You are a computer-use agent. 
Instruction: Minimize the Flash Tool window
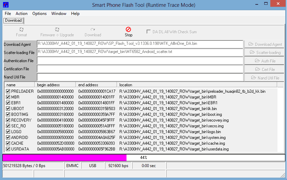click(257, 4)
